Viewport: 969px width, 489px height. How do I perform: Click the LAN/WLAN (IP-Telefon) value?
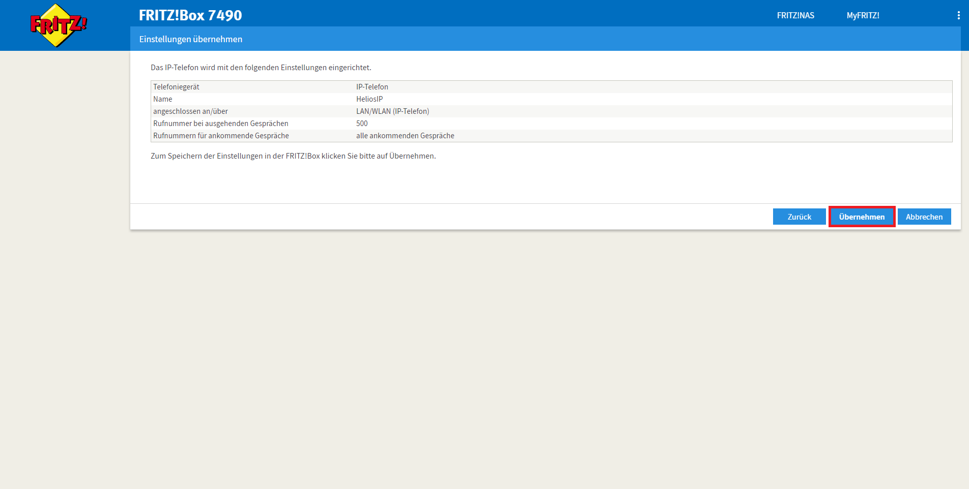tap(392, 111)
